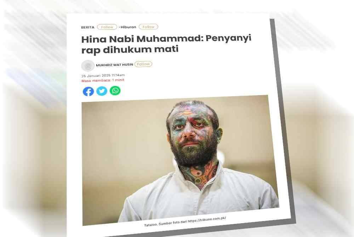Image resolution: width=354 pixels, height=237 pixels.
Task: Click the Tataloo photo caption text
Action: [185, 221]
